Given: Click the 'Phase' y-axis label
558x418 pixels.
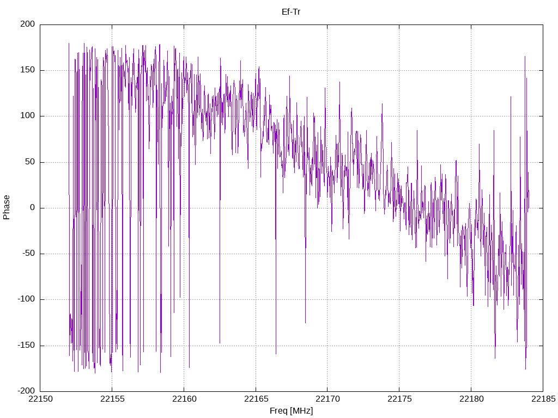Looking at the screenshot, I should coord(7,207).
